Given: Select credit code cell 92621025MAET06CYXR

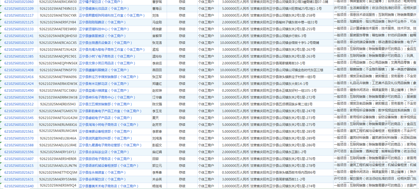Looking at the screenshot, I should [58, 16].
